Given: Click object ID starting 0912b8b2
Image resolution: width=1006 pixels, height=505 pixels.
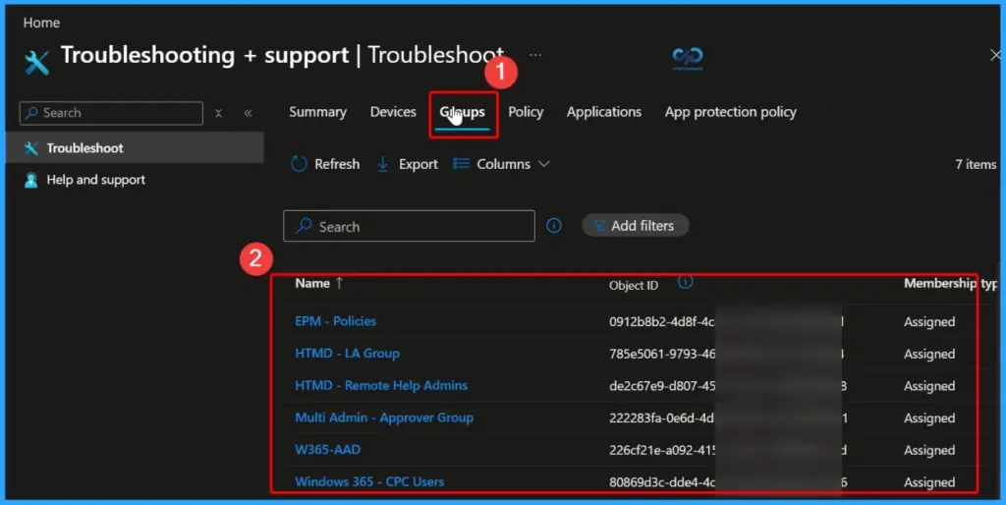Looking at the screenshot, I should [661, 321].
